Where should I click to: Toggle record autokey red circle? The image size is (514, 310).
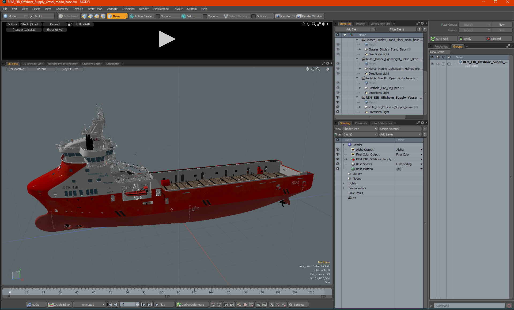click(245, 305)
